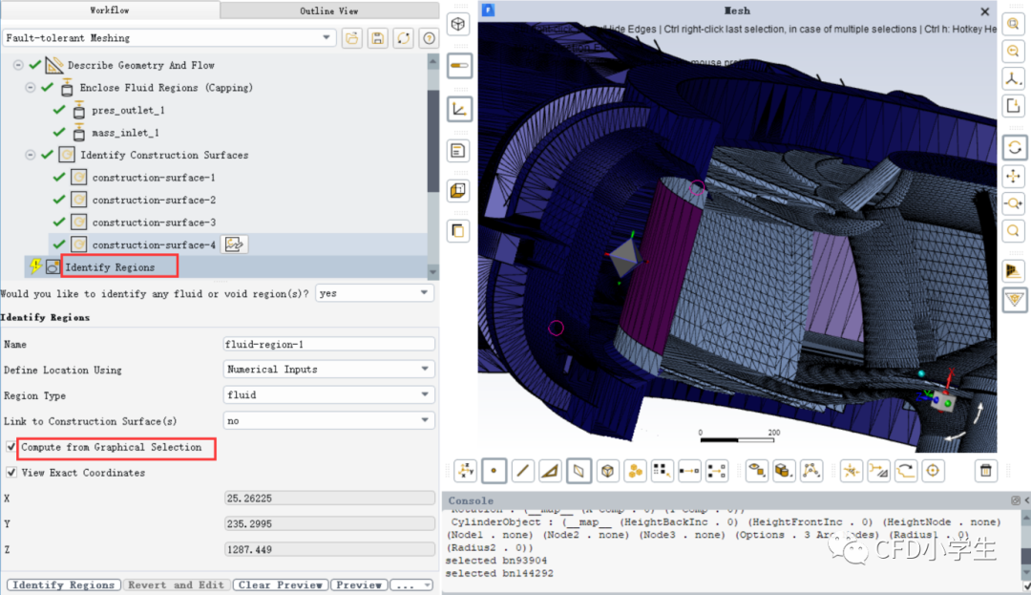Select the Identify Regions task
1031x595 pixels.
click(x=110, y=266)
